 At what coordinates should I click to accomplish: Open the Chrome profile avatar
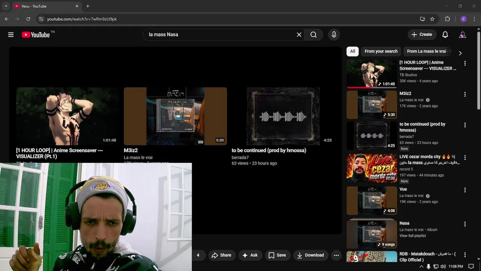tap(463, 19)
